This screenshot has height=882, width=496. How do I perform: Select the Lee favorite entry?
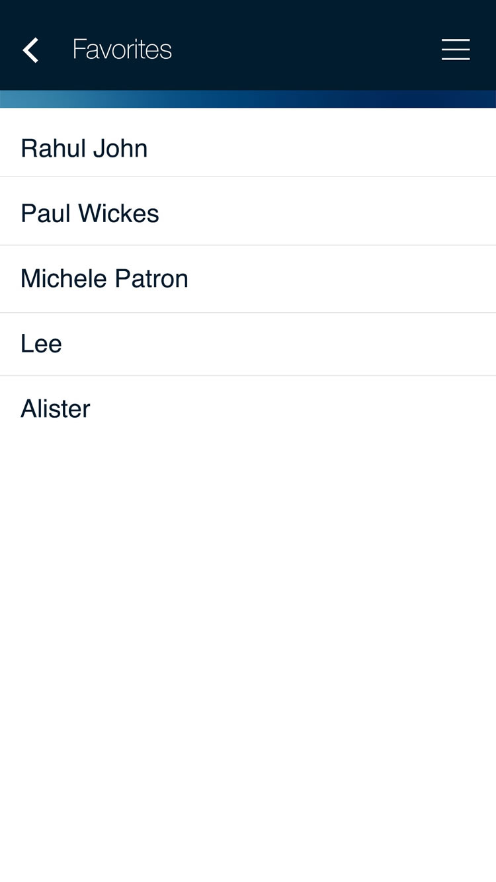[x=41, y=344]
